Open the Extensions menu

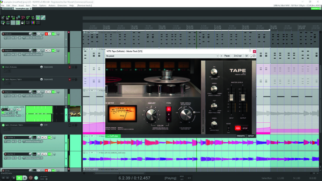62,6
